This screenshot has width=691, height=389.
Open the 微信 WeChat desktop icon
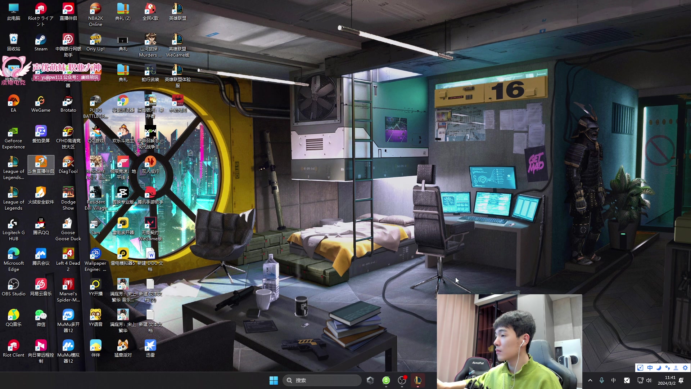click(x=41, y=318)
